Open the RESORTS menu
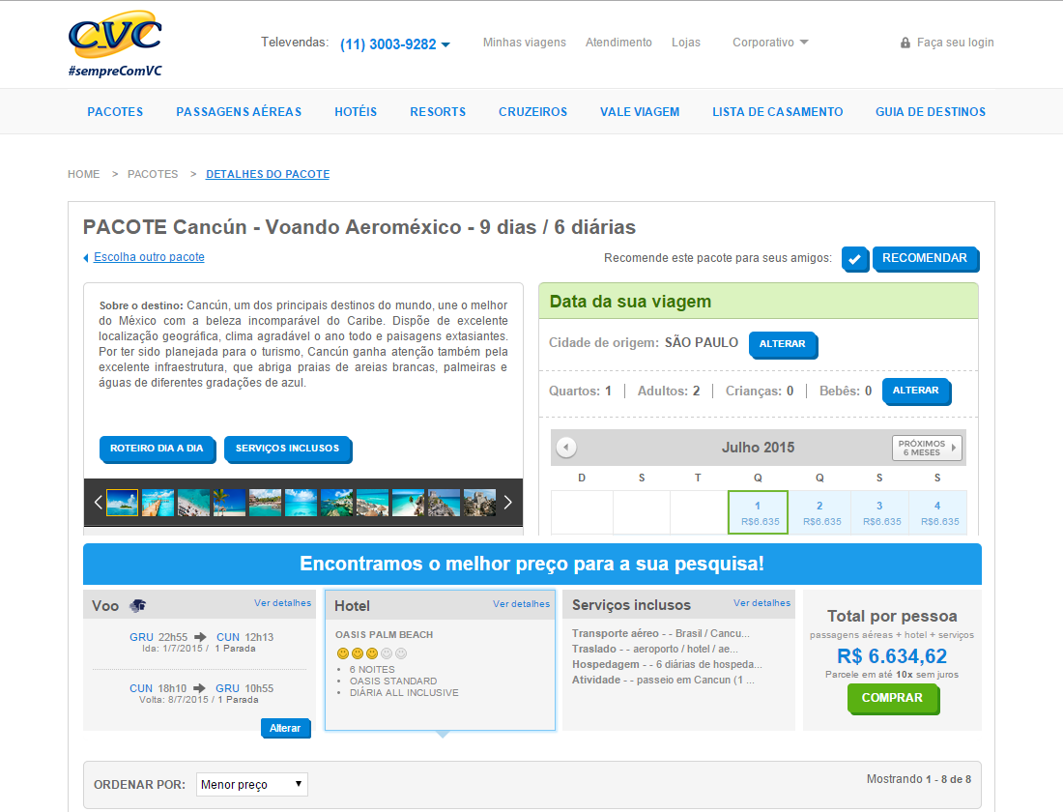 tap(438, 112)
